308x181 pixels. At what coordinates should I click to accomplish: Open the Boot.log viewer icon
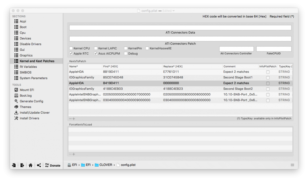click(16, 96)
